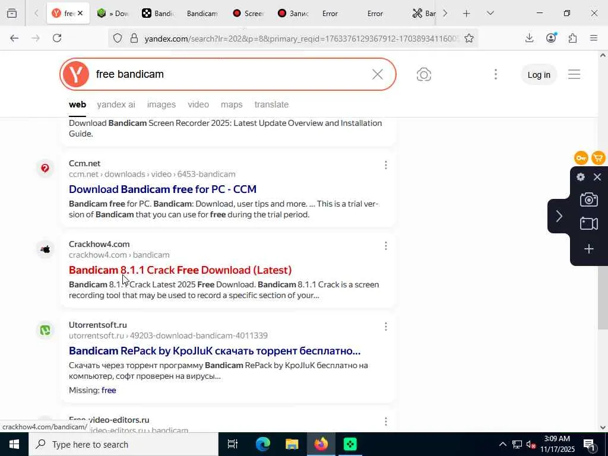
Task: Open the Yandex three-line side menu
Action: [574, 74]
